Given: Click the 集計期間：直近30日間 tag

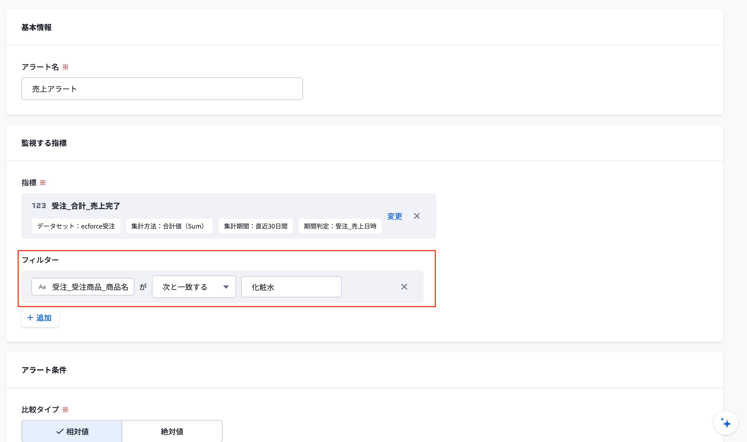Looking at the screenshot, I should (256, 226).
